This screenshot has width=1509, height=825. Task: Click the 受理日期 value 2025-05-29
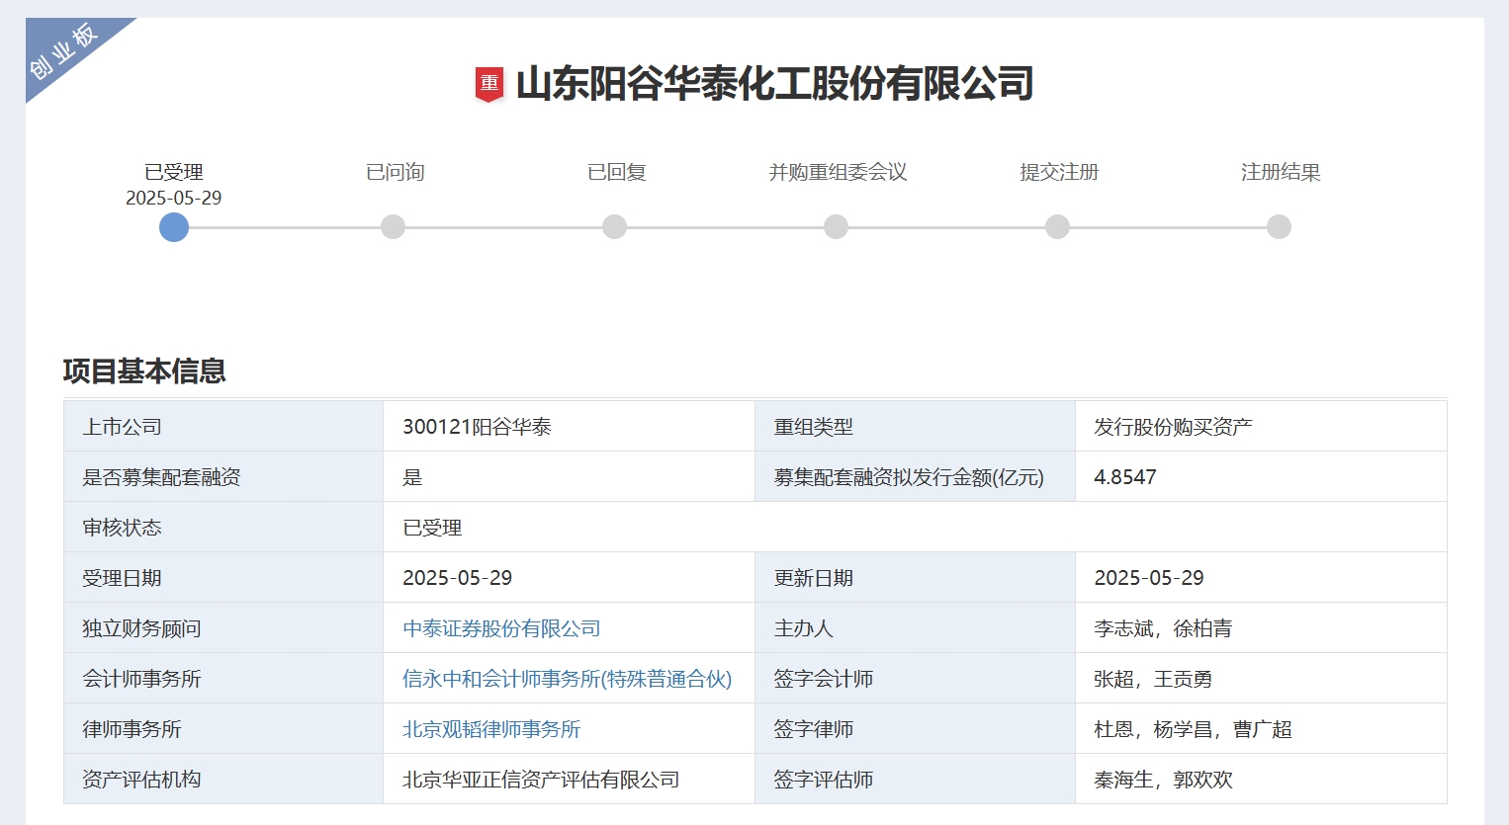457,578
